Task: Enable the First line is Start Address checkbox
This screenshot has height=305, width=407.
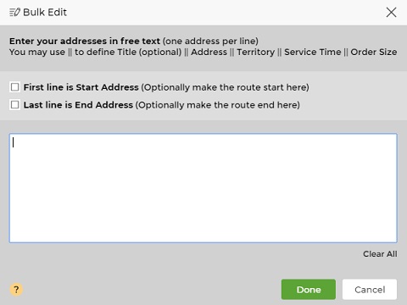Action: (x=14, y=87)
